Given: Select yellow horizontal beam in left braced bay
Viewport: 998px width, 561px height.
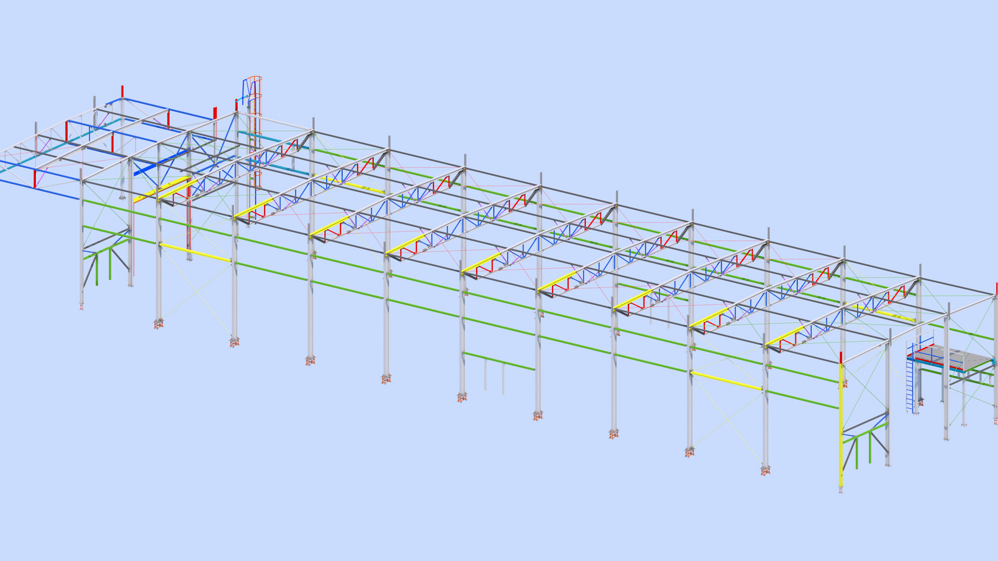Looking at the screenshot, I should coord(196,252).
